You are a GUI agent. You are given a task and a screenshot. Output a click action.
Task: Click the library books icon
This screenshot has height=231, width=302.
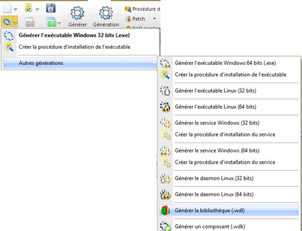point(165,211)
